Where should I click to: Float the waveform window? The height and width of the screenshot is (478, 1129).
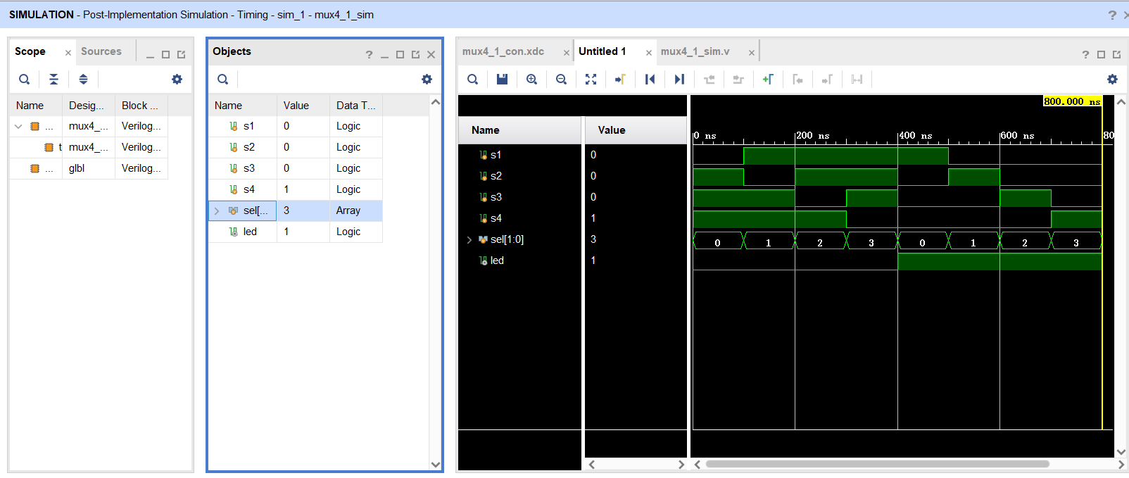(x=1116, y=54)
